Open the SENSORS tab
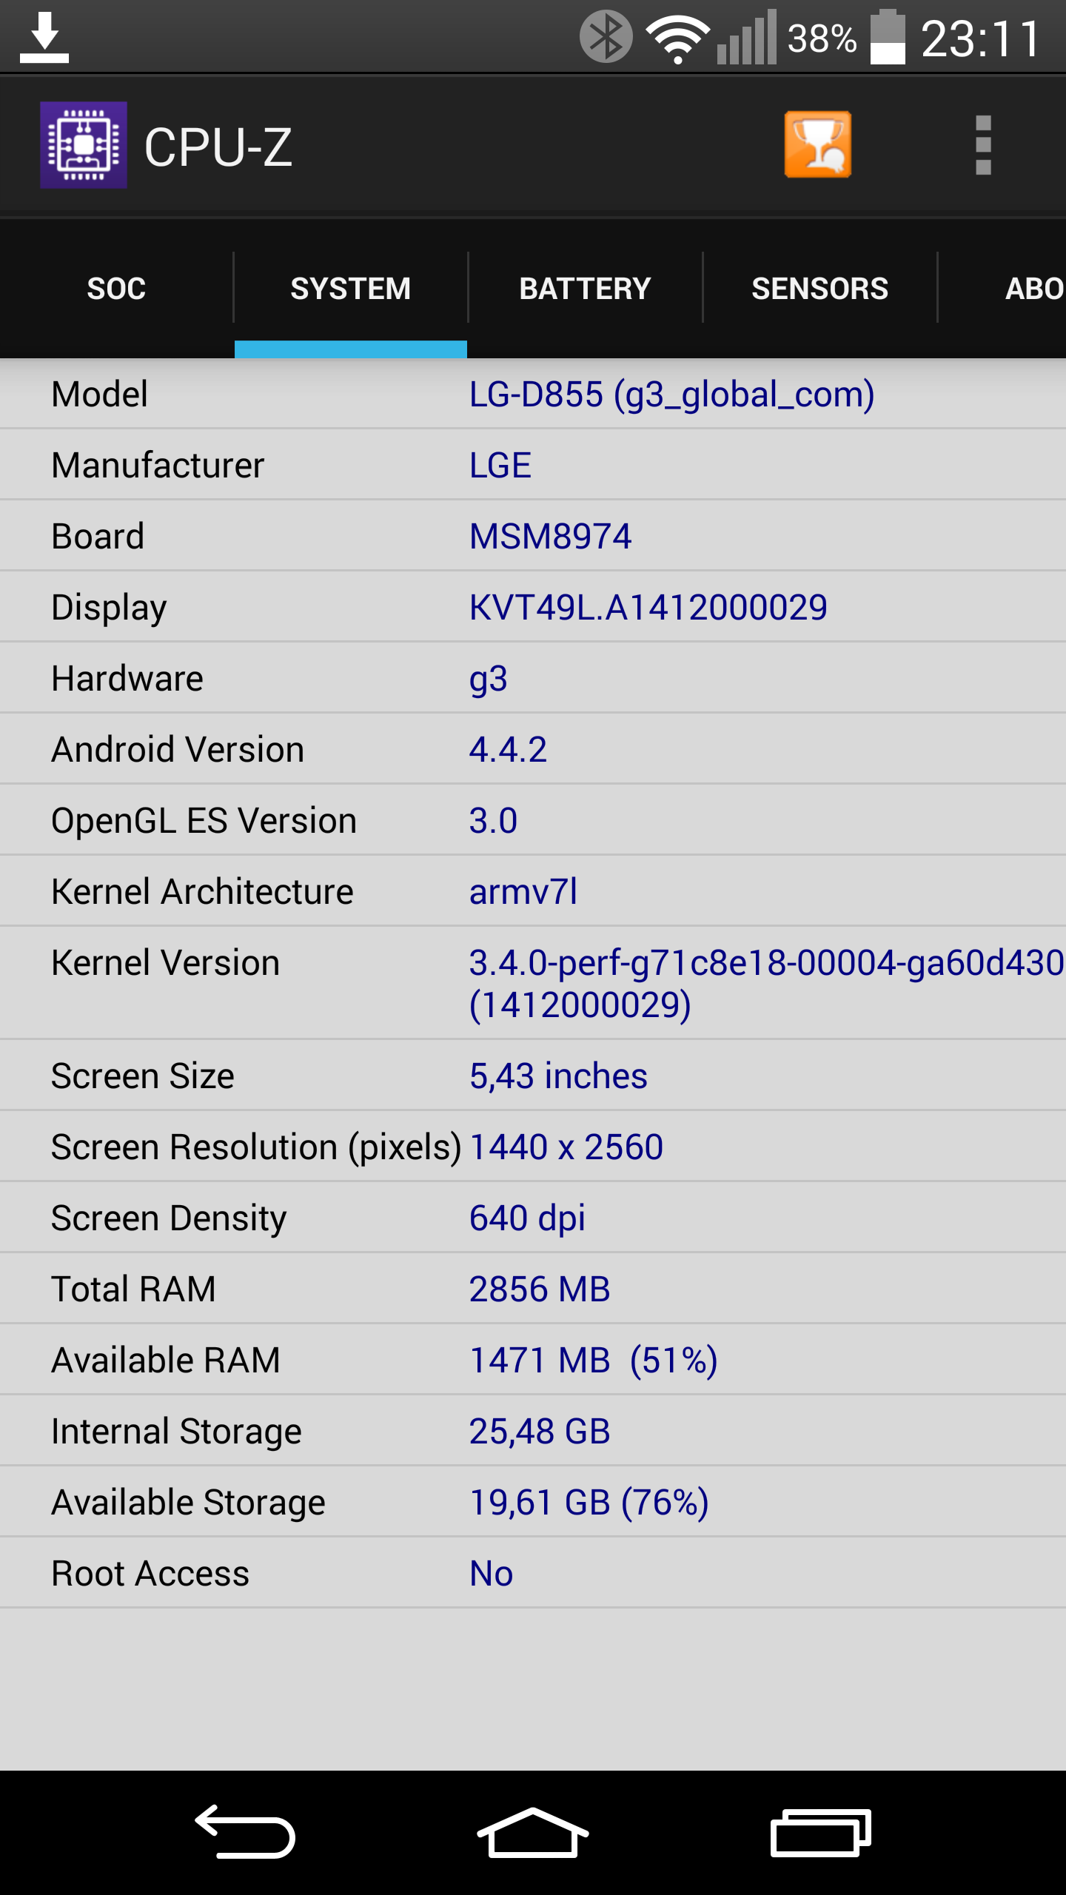Screen dimensions: 1066x1895 pyautogui.click(x=819, y=289)
